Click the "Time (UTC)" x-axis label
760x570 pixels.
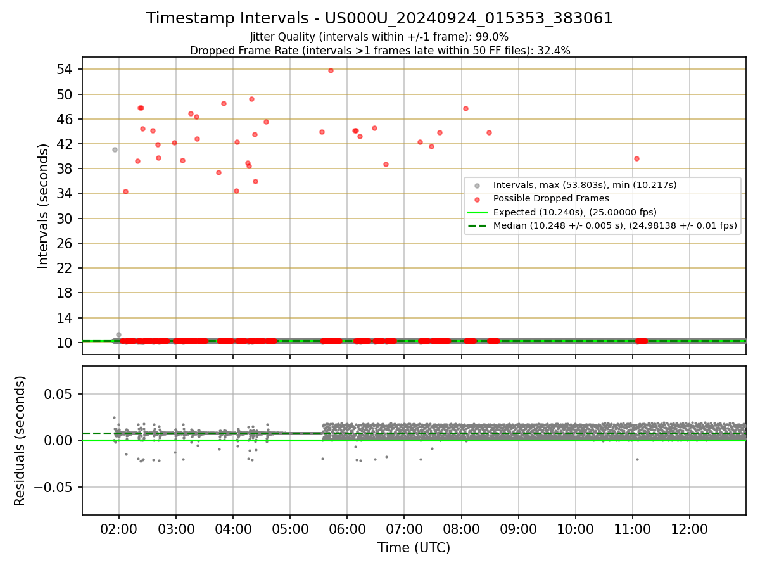414,548
